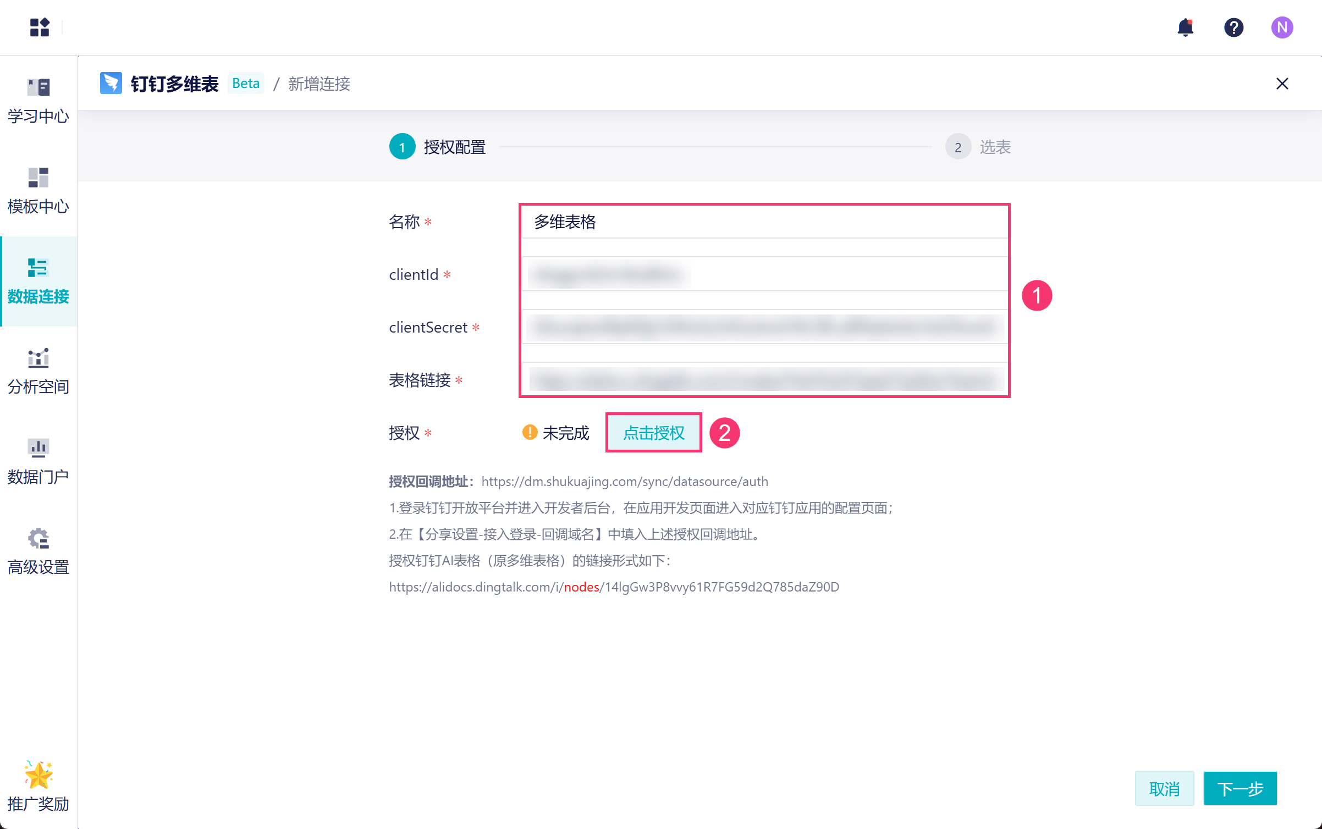The height and width of the screenshot is (829, 1322).
Task: Close the 新增连接 panel
Action: coord(1282,84)
